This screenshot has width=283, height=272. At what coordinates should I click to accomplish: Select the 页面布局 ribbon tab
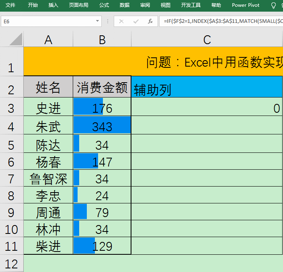(79, 5)
